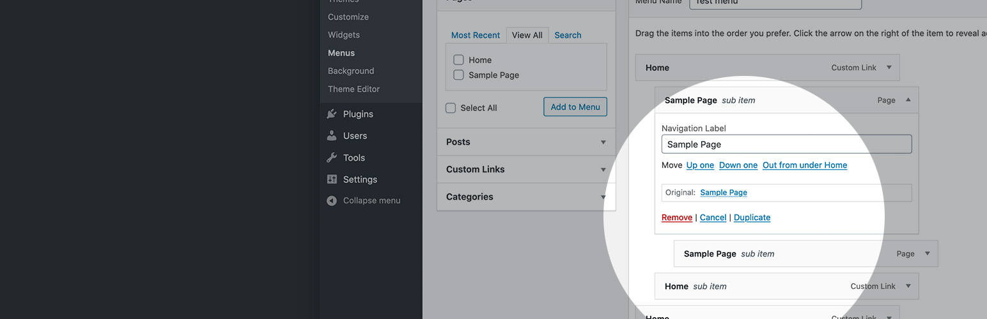Check the Sample Page checkbox

tap(458, 75)
